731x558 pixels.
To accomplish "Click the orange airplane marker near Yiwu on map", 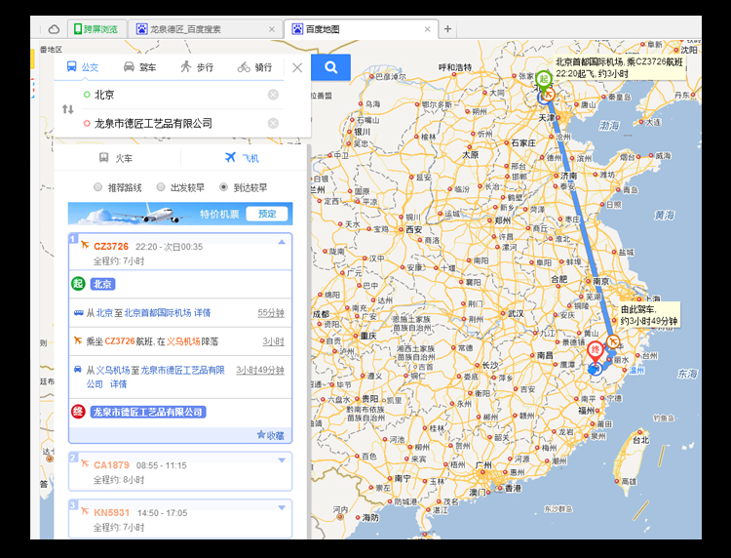I will pos(613,341).
